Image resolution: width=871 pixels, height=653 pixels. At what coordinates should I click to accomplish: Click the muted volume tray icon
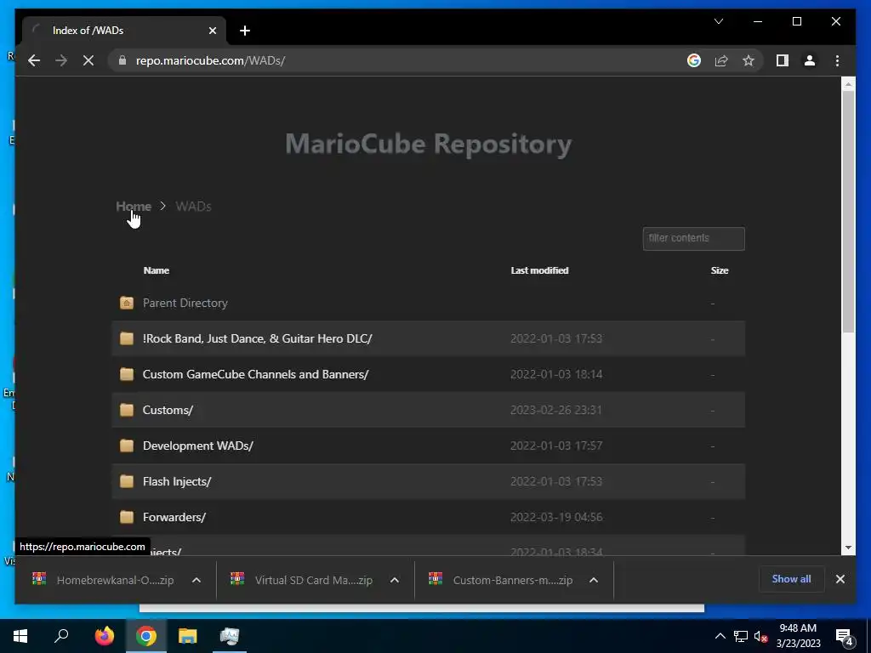(x=760, y=636)
